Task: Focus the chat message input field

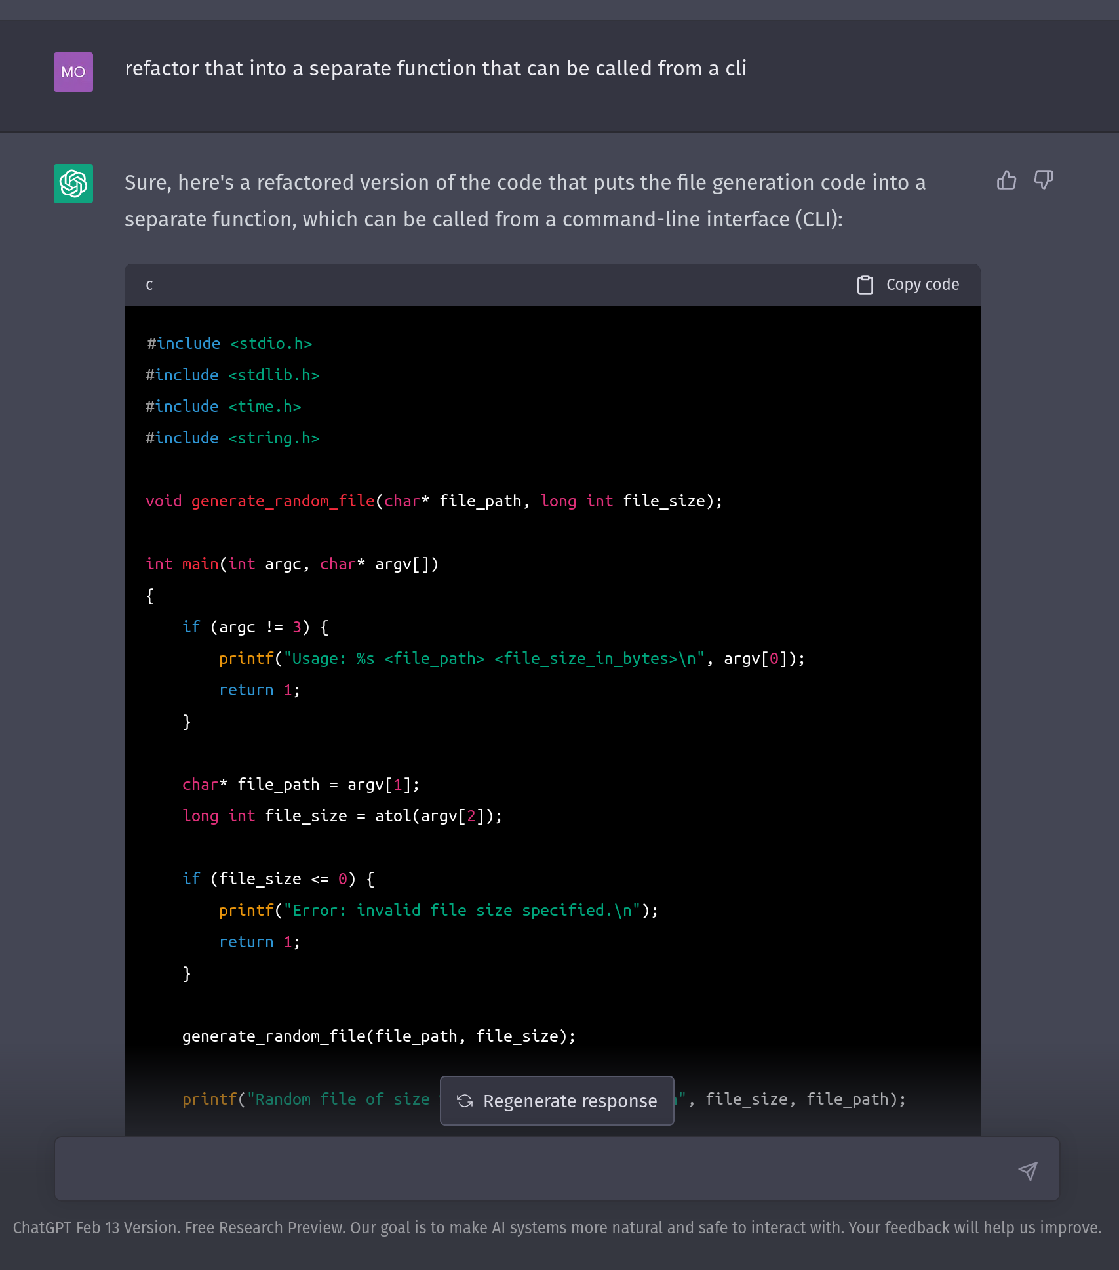Action: [557, 1169]
